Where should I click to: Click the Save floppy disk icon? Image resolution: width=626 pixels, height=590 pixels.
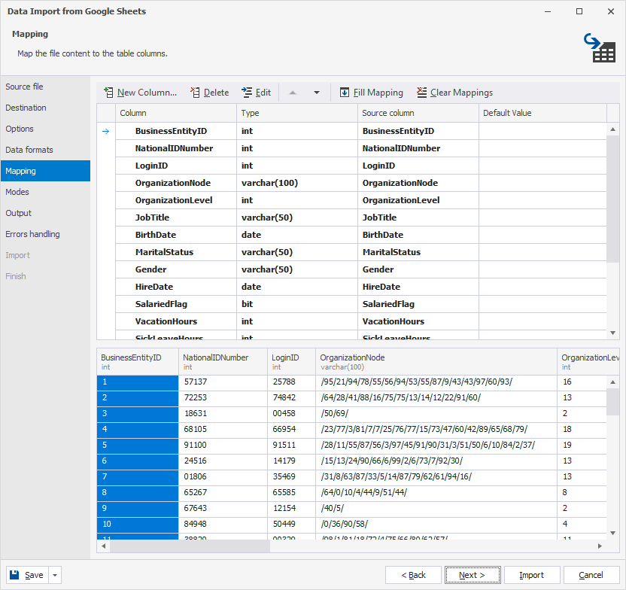tap(14, 575)
